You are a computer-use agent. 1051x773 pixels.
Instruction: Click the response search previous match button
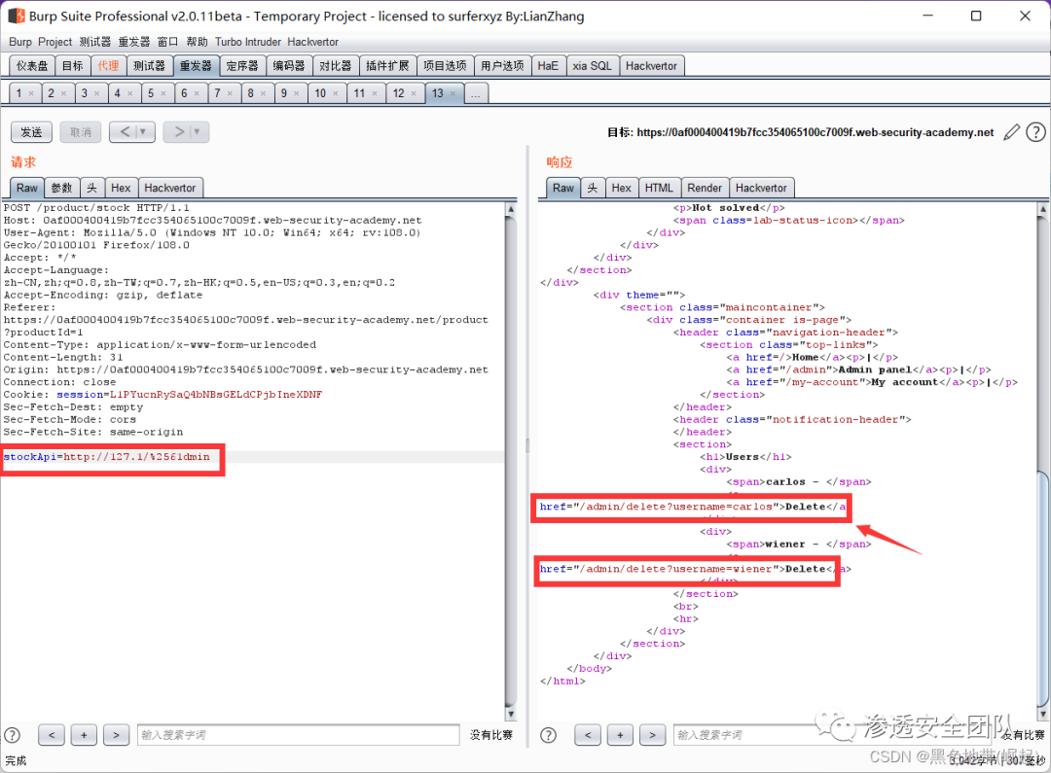point(588,735)
